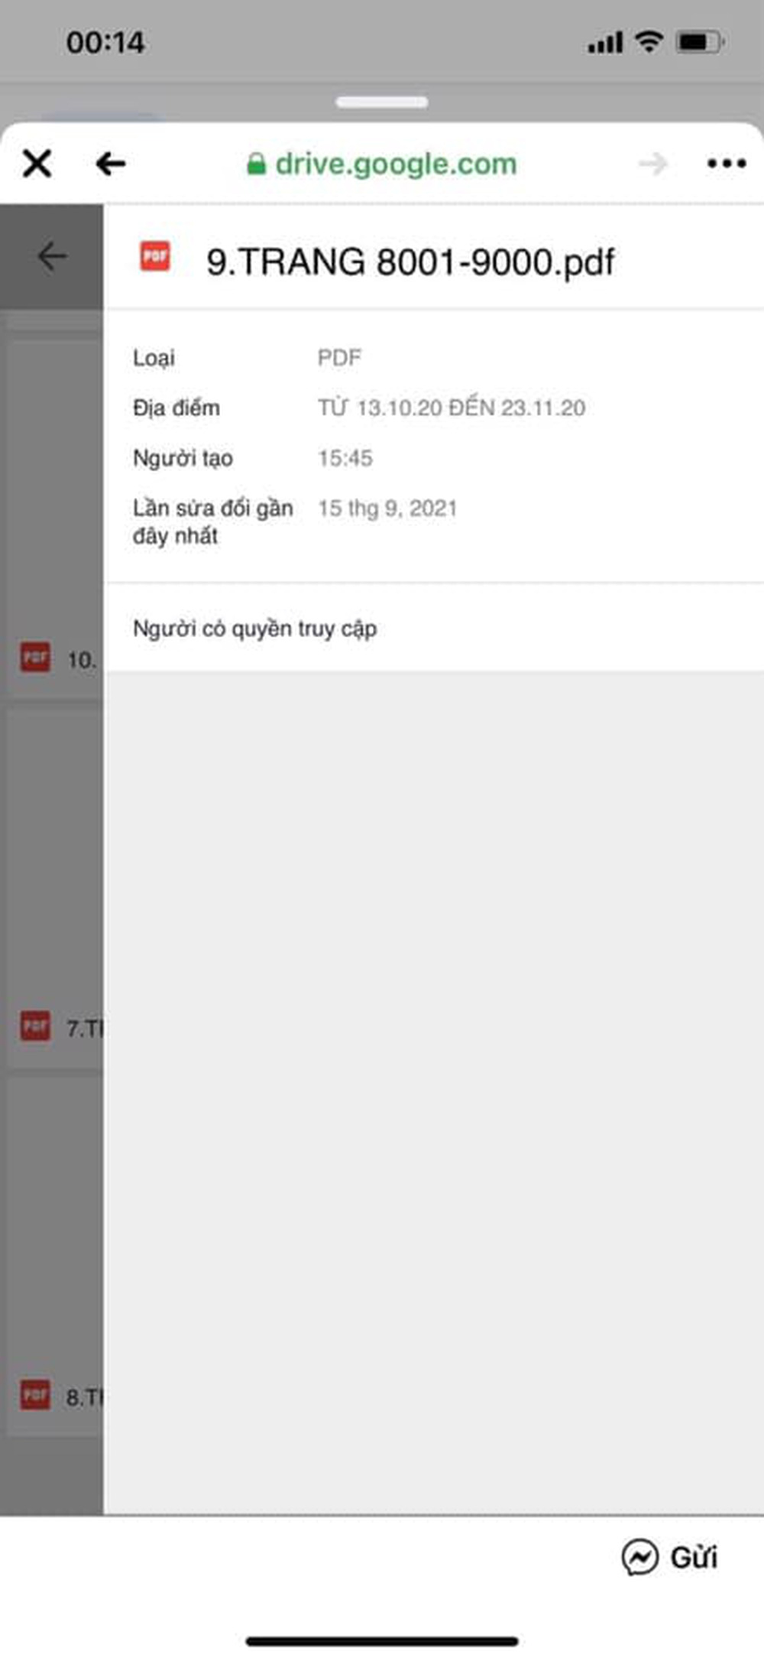
Task: Tap the red PDF icon next to file title
Action: (x=155, y=257)
